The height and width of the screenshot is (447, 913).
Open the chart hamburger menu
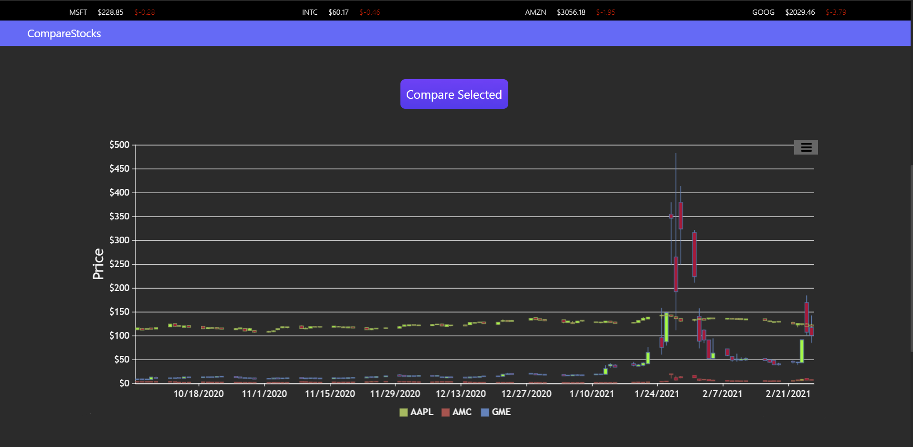point(806,147)
